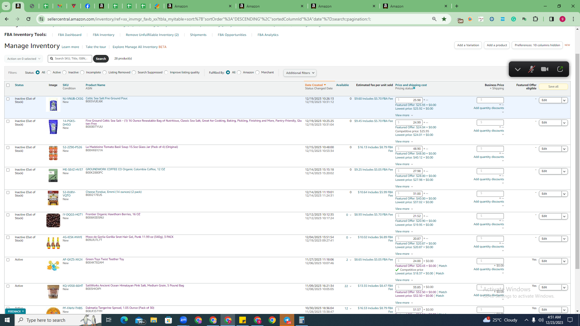Open the Windows notification center icon
This screenshot has width=580, height=326.
(570, 320)
